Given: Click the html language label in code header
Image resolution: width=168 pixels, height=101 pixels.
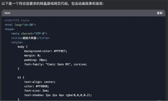Looking at the screenshot, I should pyautogui.click(x=7, y=13).
